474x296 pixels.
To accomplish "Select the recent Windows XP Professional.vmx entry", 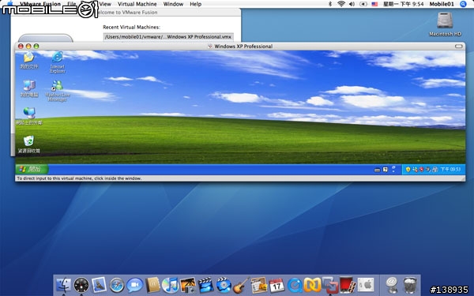I will (x=168, y=37).
